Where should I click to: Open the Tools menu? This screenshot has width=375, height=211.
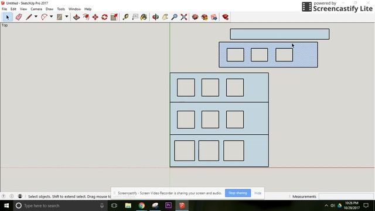click(61, 9)
